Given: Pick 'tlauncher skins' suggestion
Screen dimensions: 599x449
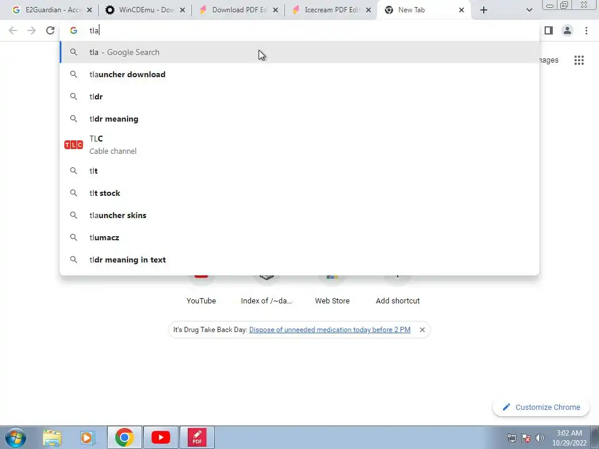Looking at the screenshot, I should (x=299, y=215).
